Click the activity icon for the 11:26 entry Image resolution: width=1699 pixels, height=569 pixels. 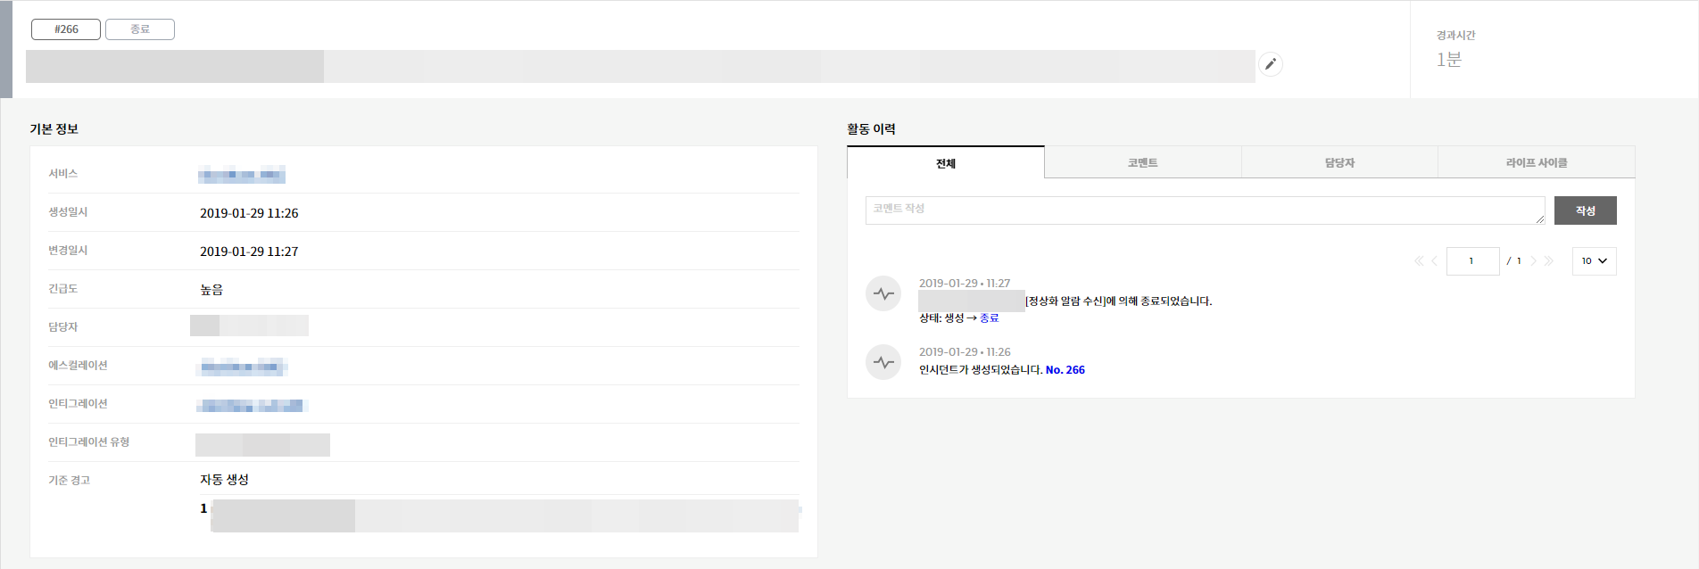pyautogui.click(x=883, y=362)
